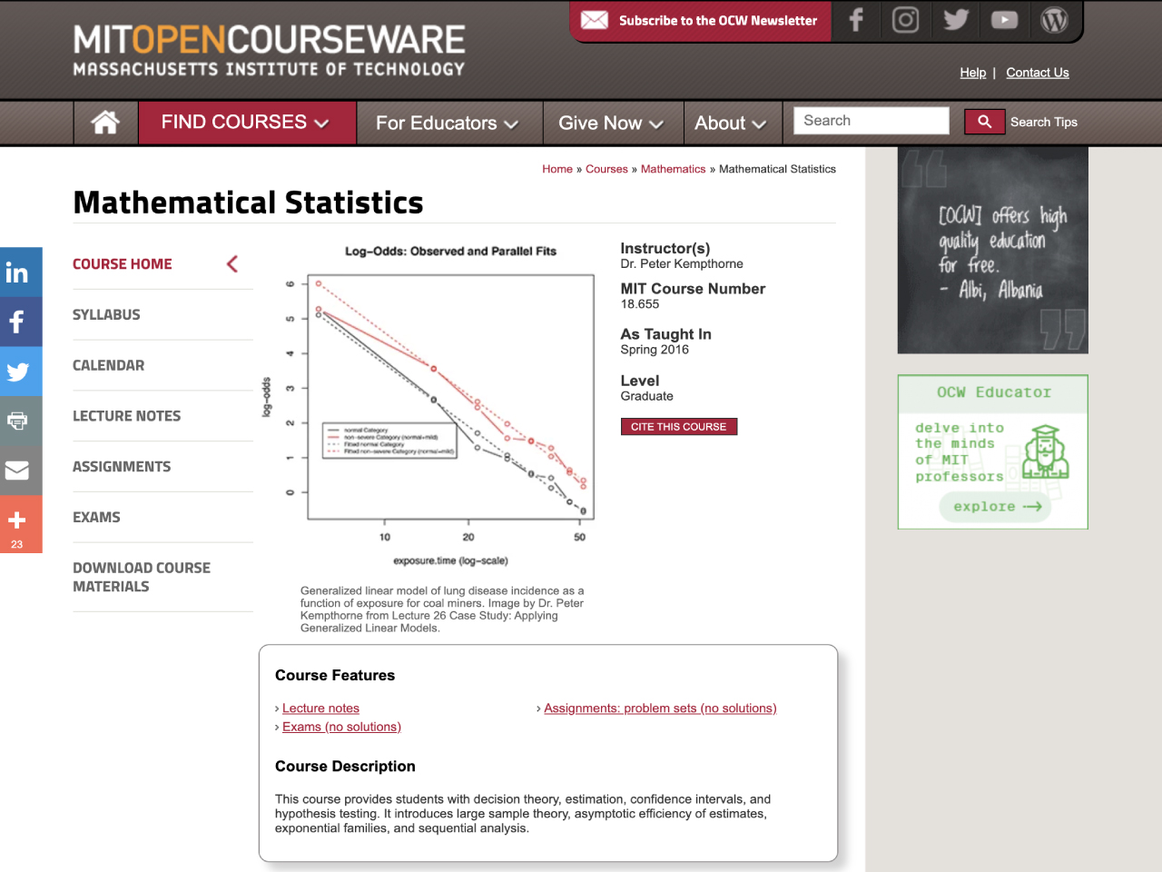Viewport: 1162px width, 872px height.
Task: Open Assignments: problem sets link
Action: pos(660,708)
